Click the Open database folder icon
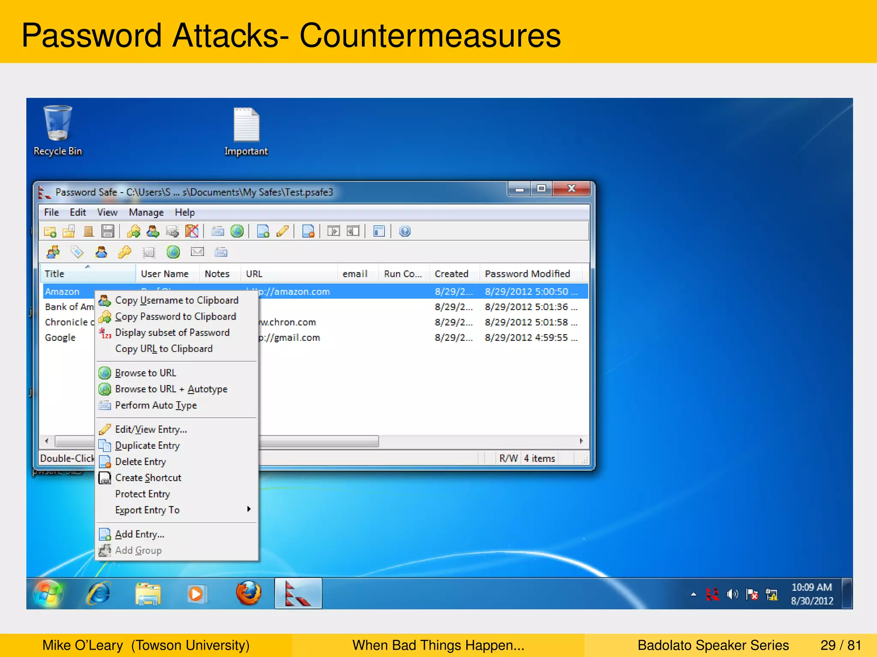877x657 pixels. coord(69,231)
